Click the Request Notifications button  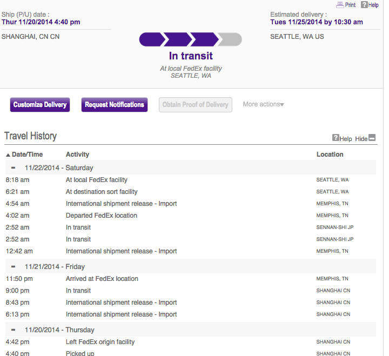115,105
